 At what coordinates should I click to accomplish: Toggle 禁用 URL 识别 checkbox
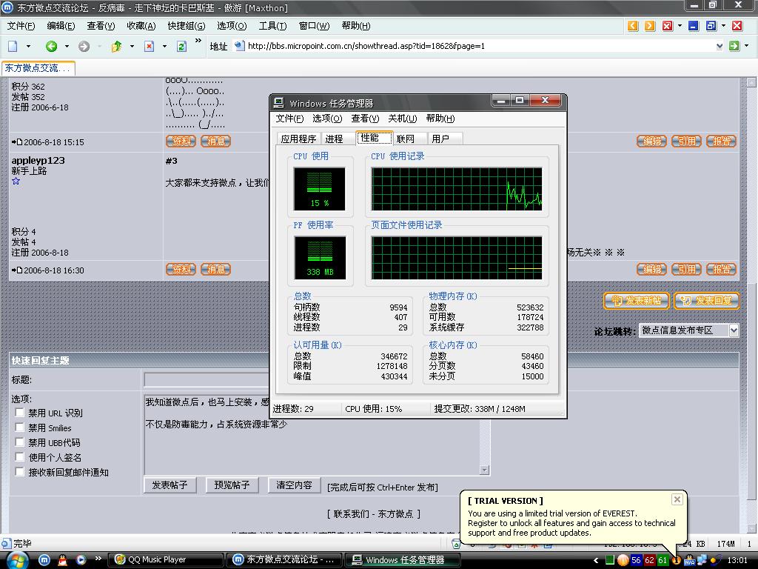(20, 413)
